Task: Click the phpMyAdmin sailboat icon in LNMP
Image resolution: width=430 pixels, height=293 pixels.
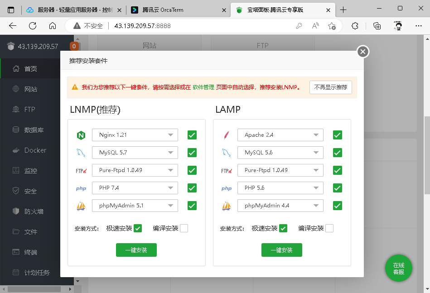Action: [x=81, y=206]
